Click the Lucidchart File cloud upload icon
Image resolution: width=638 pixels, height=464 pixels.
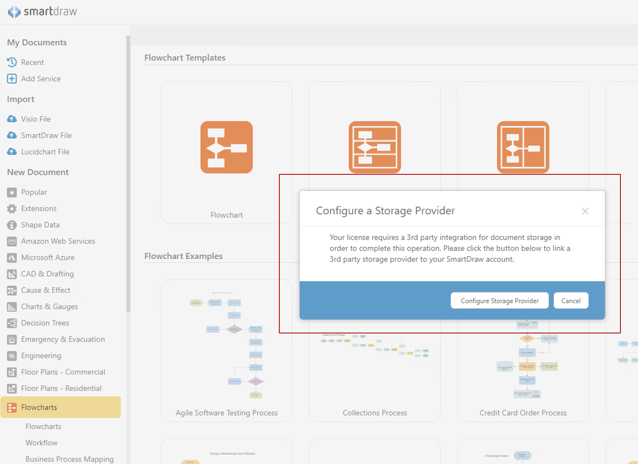click(12, 152)
